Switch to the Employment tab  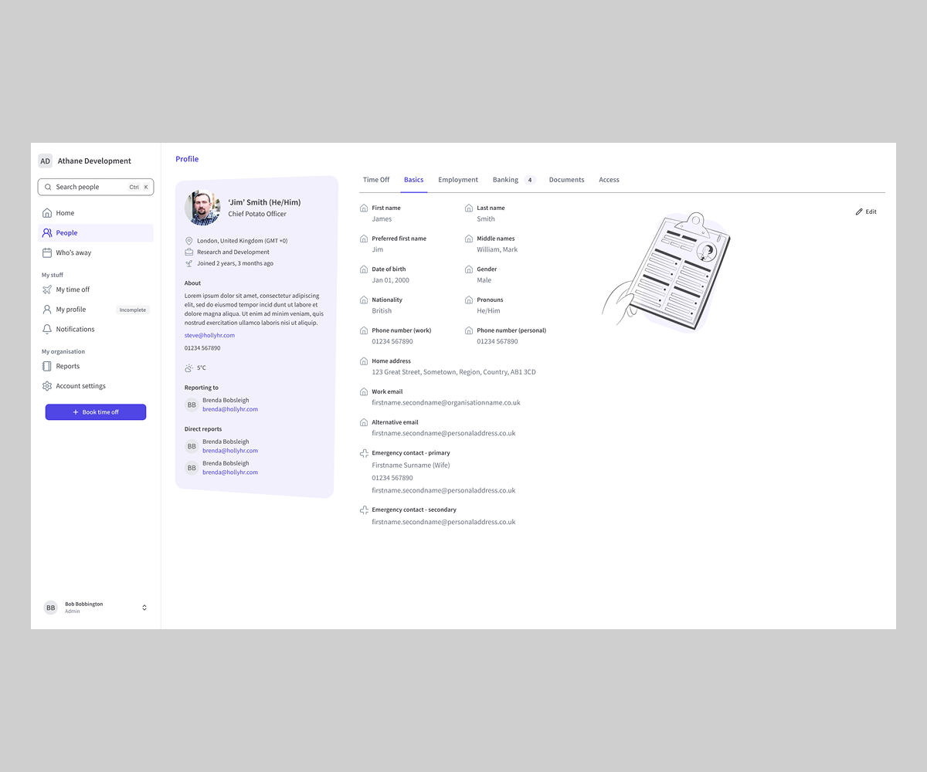coord(458,180)
